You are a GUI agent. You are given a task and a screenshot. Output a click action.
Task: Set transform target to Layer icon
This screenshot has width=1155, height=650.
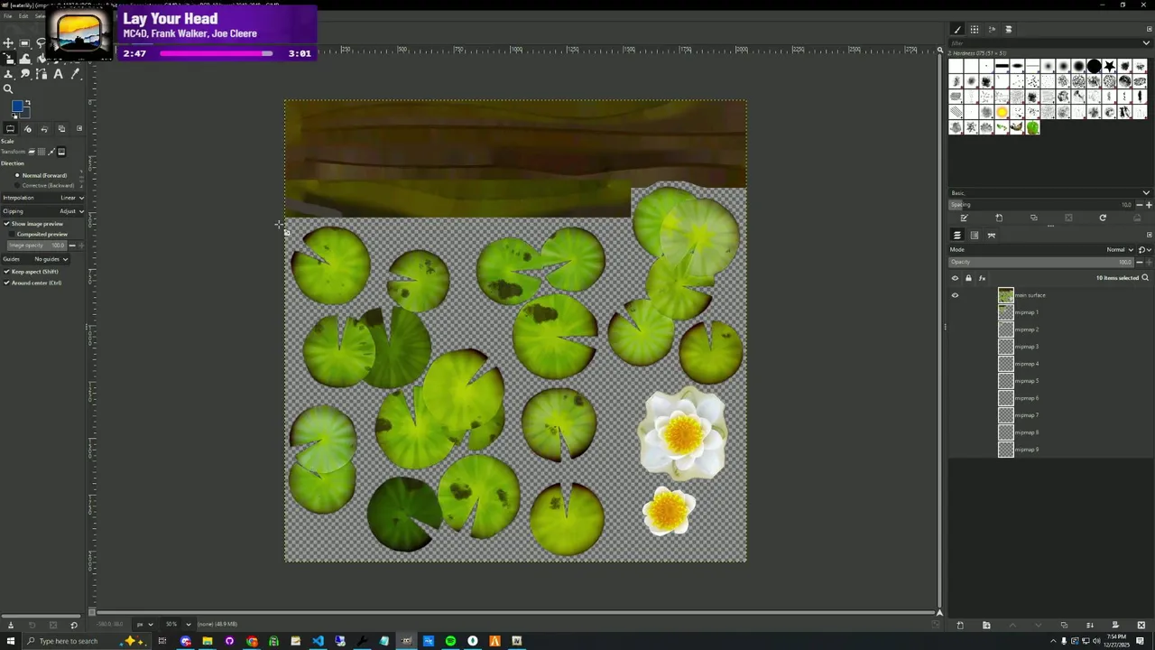pyautogui.click(x=32, y=152)
